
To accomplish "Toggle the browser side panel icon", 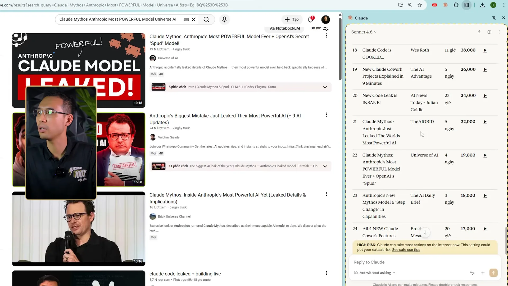I will (466, 5).
